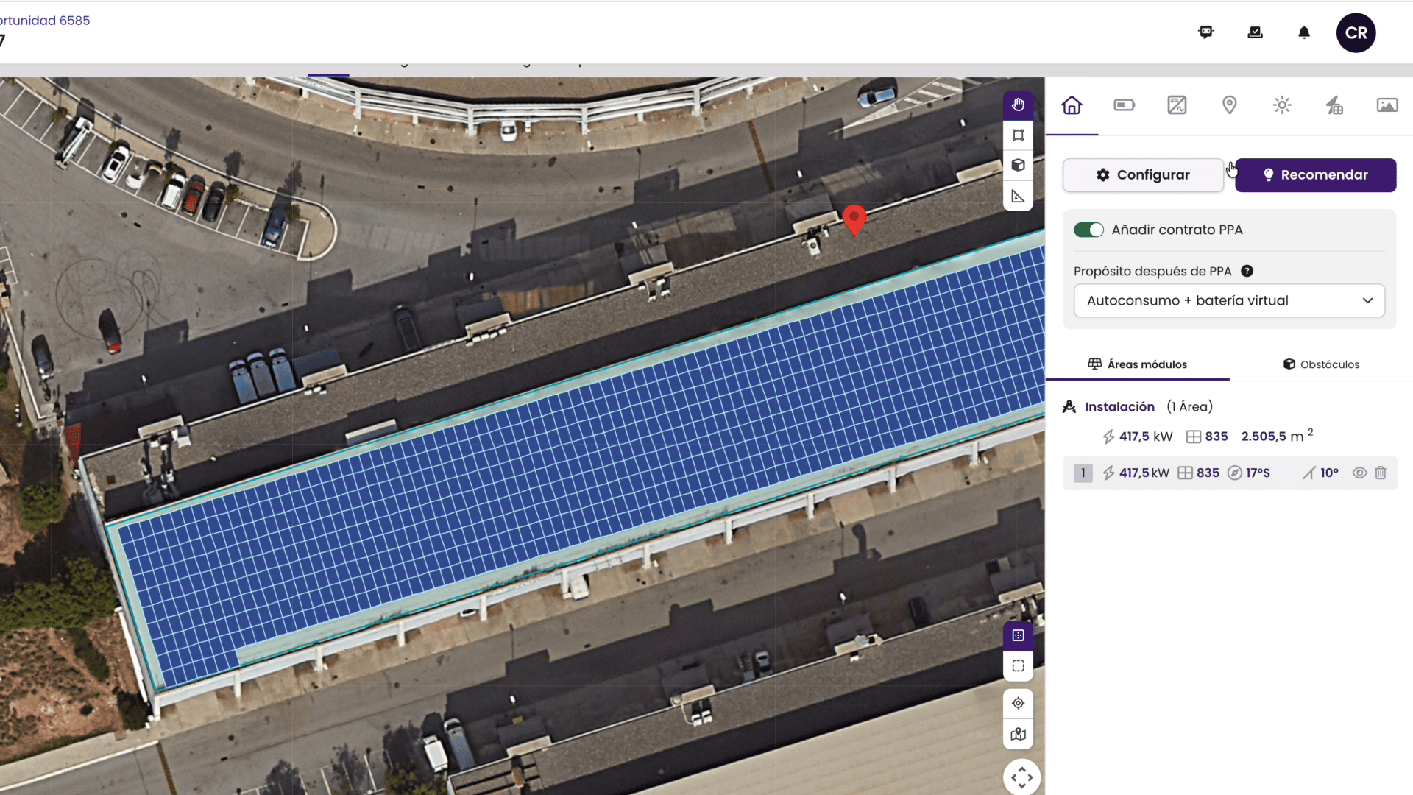The image size is (1413, 795).
Task: Activate the ruler measurement tool
Action: (1018, 197)
